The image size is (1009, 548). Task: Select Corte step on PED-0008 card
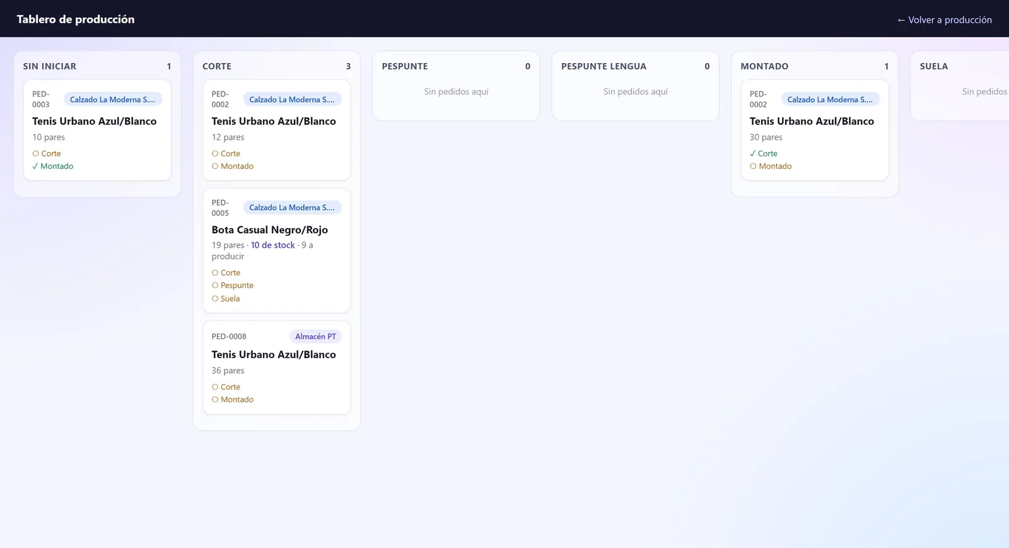click(226, 387)
